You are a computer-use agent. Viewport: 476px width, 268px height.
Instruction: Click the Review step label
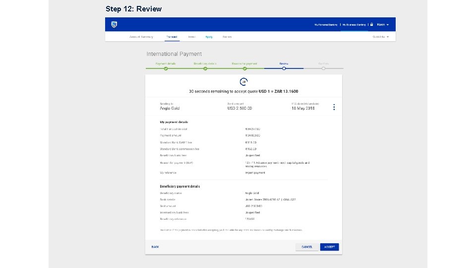pos(284,64)
